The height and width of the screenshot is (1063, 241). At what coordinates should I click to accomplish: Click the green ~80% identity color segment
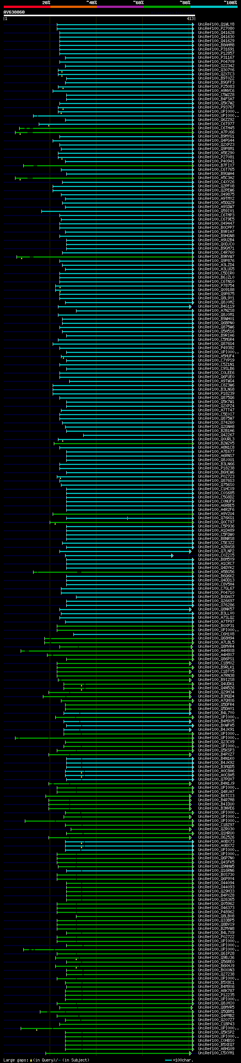[167, 7]
